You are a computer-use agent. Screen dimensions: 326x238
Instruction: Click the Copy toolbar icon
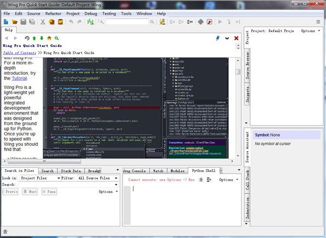coord(51,22)
